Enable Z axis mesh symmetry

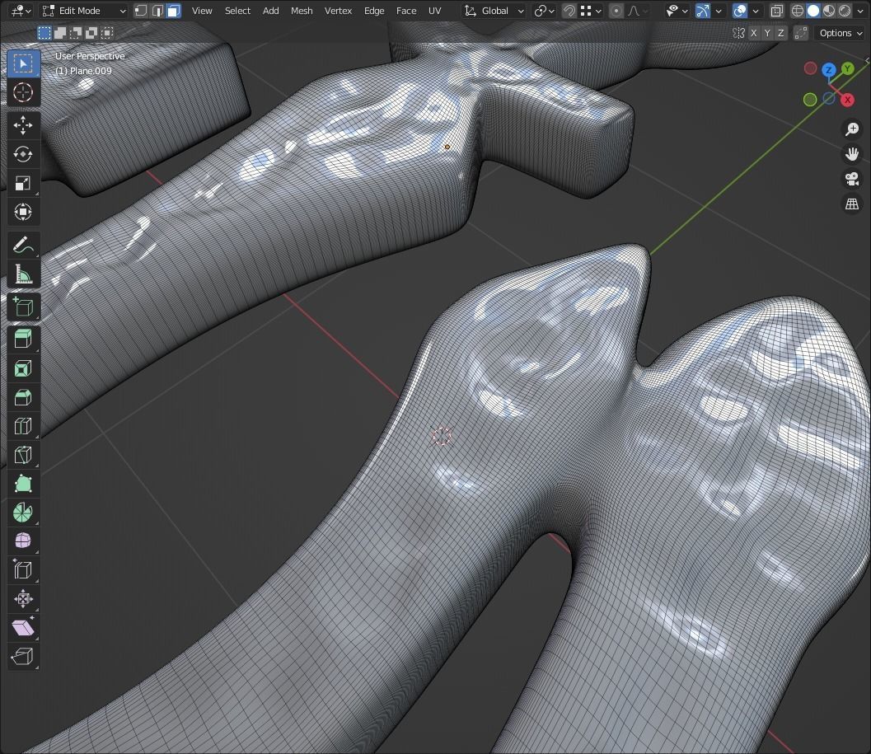pyautogui.click(x=781, y=33)
